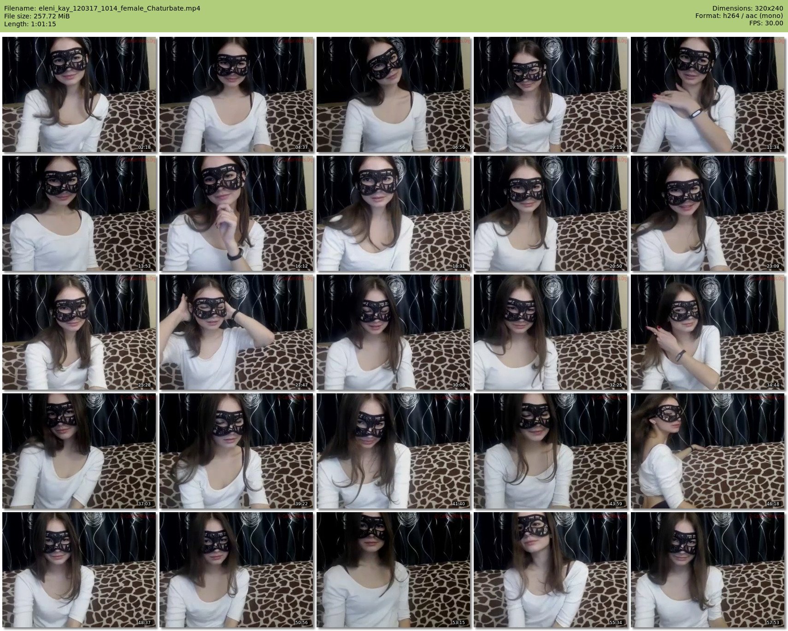The height and width of the screenshot is (631, 788).
Task: Open the 53:15 thumbnail
Action: [394, 570]
